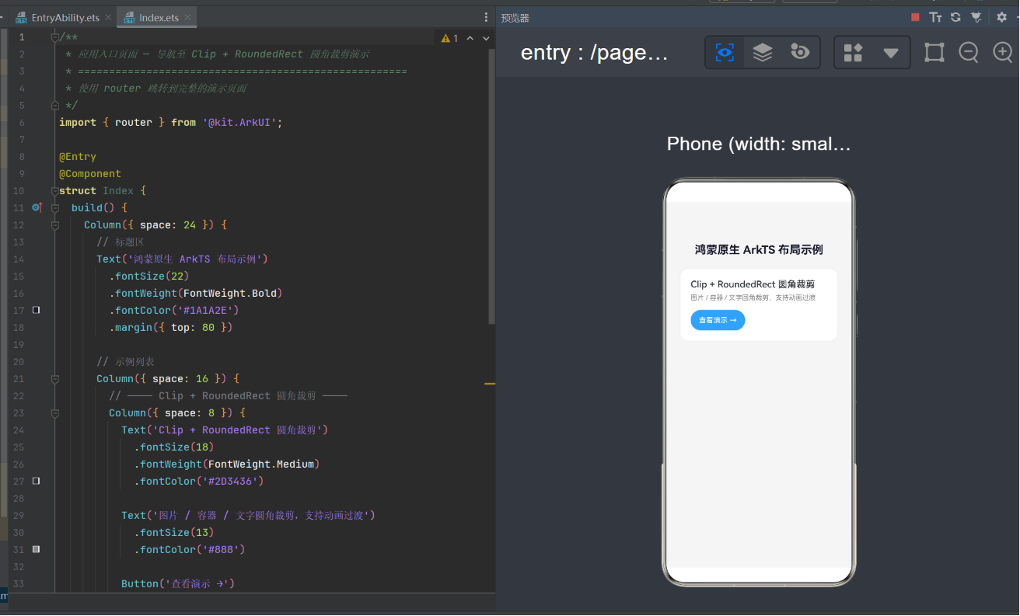Click the fit-to-frame square icon

(934, 53)
